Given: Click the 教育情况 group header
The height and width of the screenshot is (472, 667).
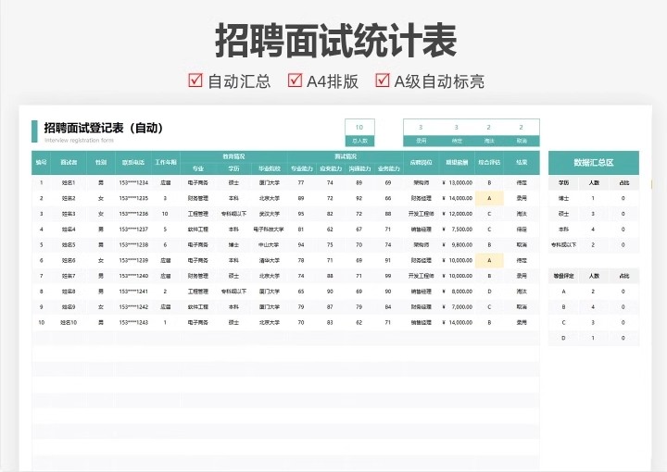Looking at the screenshot, I should pyautogui.click(x=233, y=156).
